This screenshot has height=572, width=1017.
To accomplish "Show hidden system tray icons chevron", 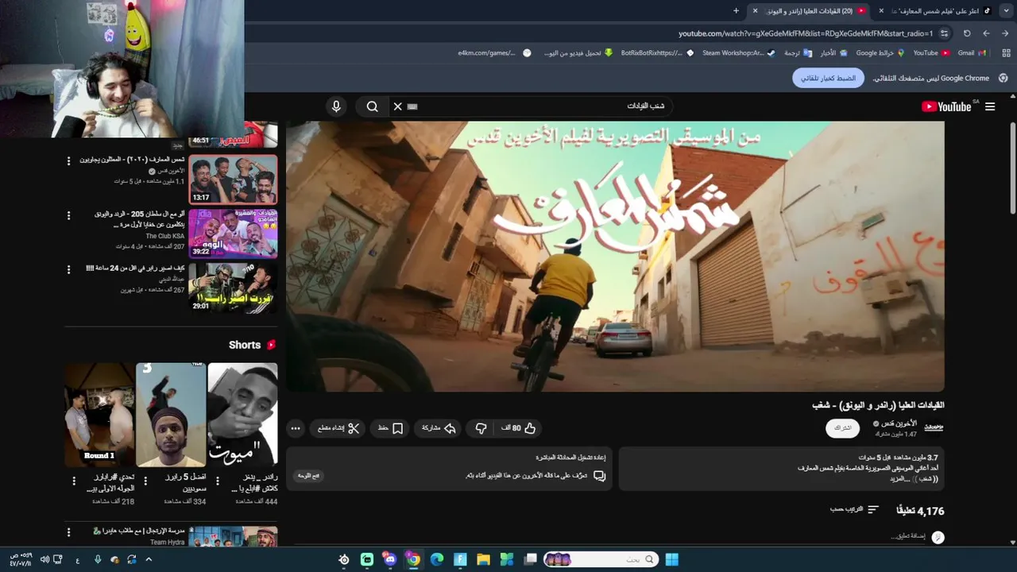I will (148, 559).
